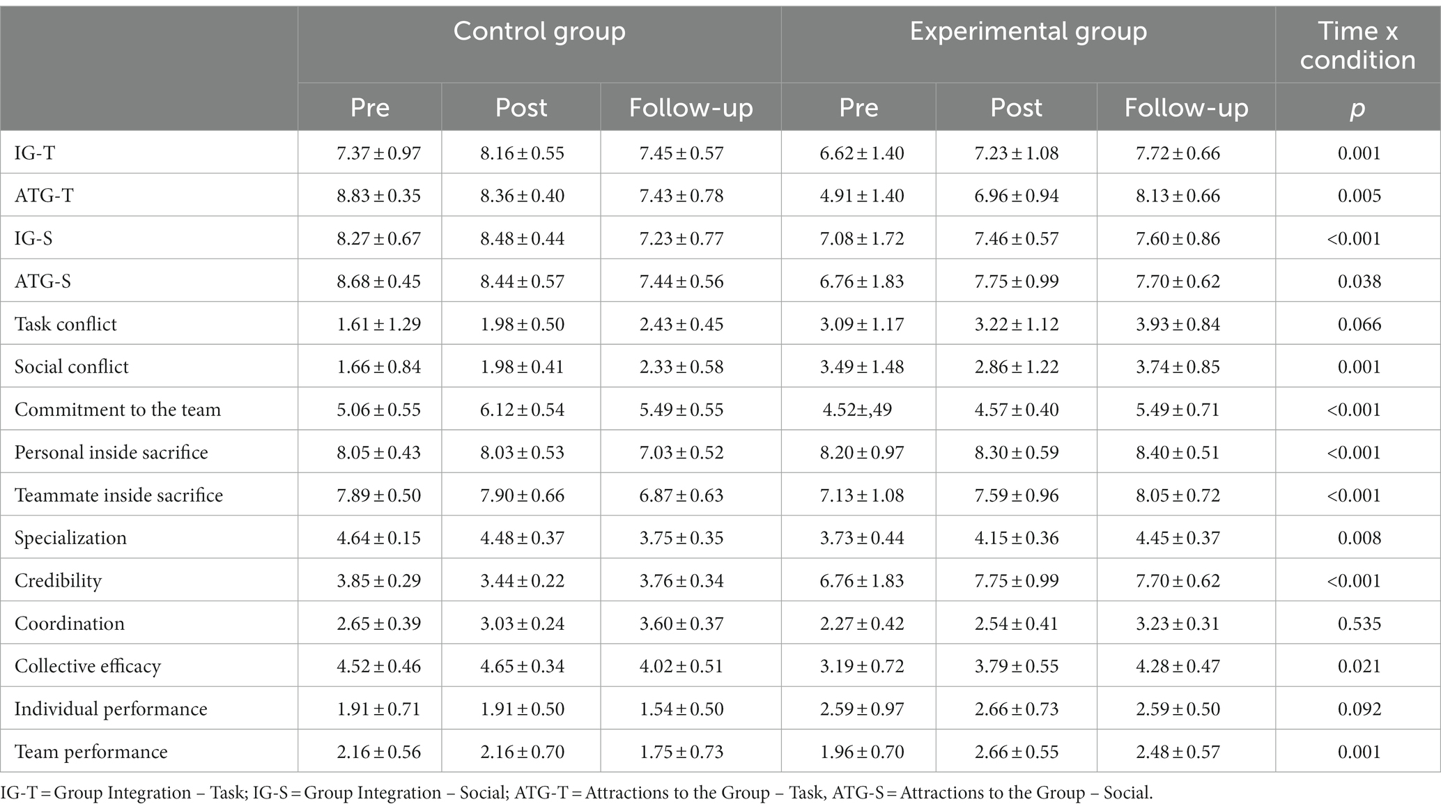Select the Team performance row label
The image size is (1441, 811).
pyautogui.click(x=91, y=752)
